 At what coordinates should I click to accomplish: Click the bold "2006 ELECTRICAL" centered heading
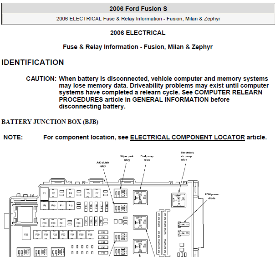(137, 33)
